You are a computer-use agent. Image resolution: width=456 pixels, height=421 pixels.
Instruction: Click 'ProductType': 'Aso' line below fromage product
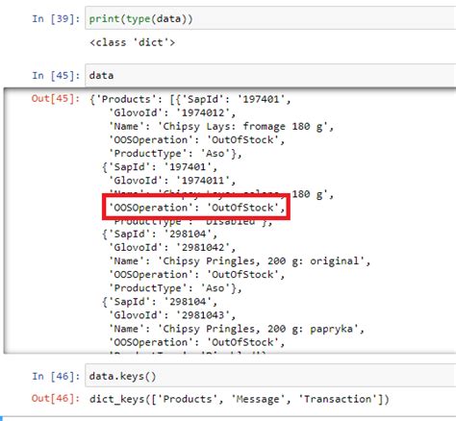coord(175,154)
